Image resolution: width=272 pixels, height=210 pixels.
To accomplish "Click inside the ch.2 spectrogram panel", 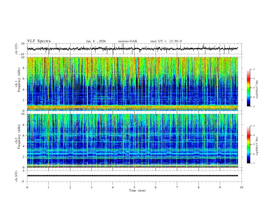I will point(132,141).
